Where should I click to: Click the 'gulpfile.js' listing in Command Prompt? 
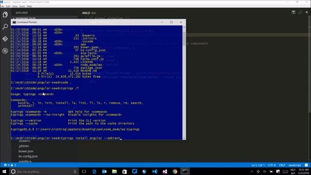(90, 56)
